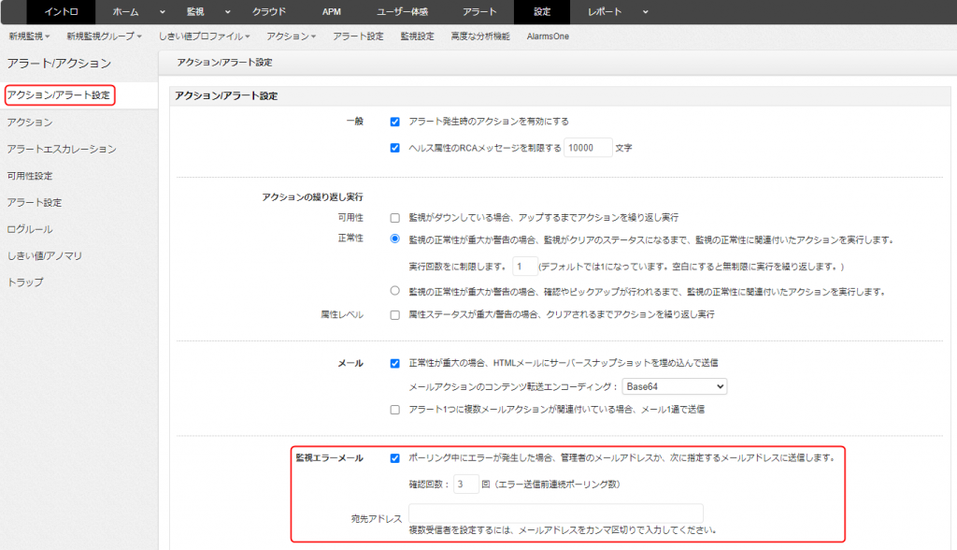The width and height of the screenshot is (957, 550).
Task: Select the クリアのステータスになるまで radio option
Action: [395, 239]
